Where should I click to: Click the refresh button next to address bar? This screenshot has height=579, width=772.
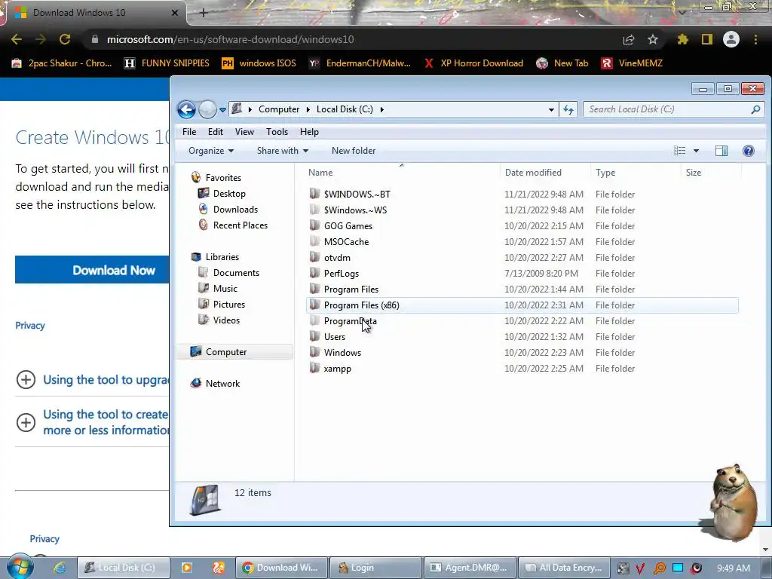pos(568,109)
